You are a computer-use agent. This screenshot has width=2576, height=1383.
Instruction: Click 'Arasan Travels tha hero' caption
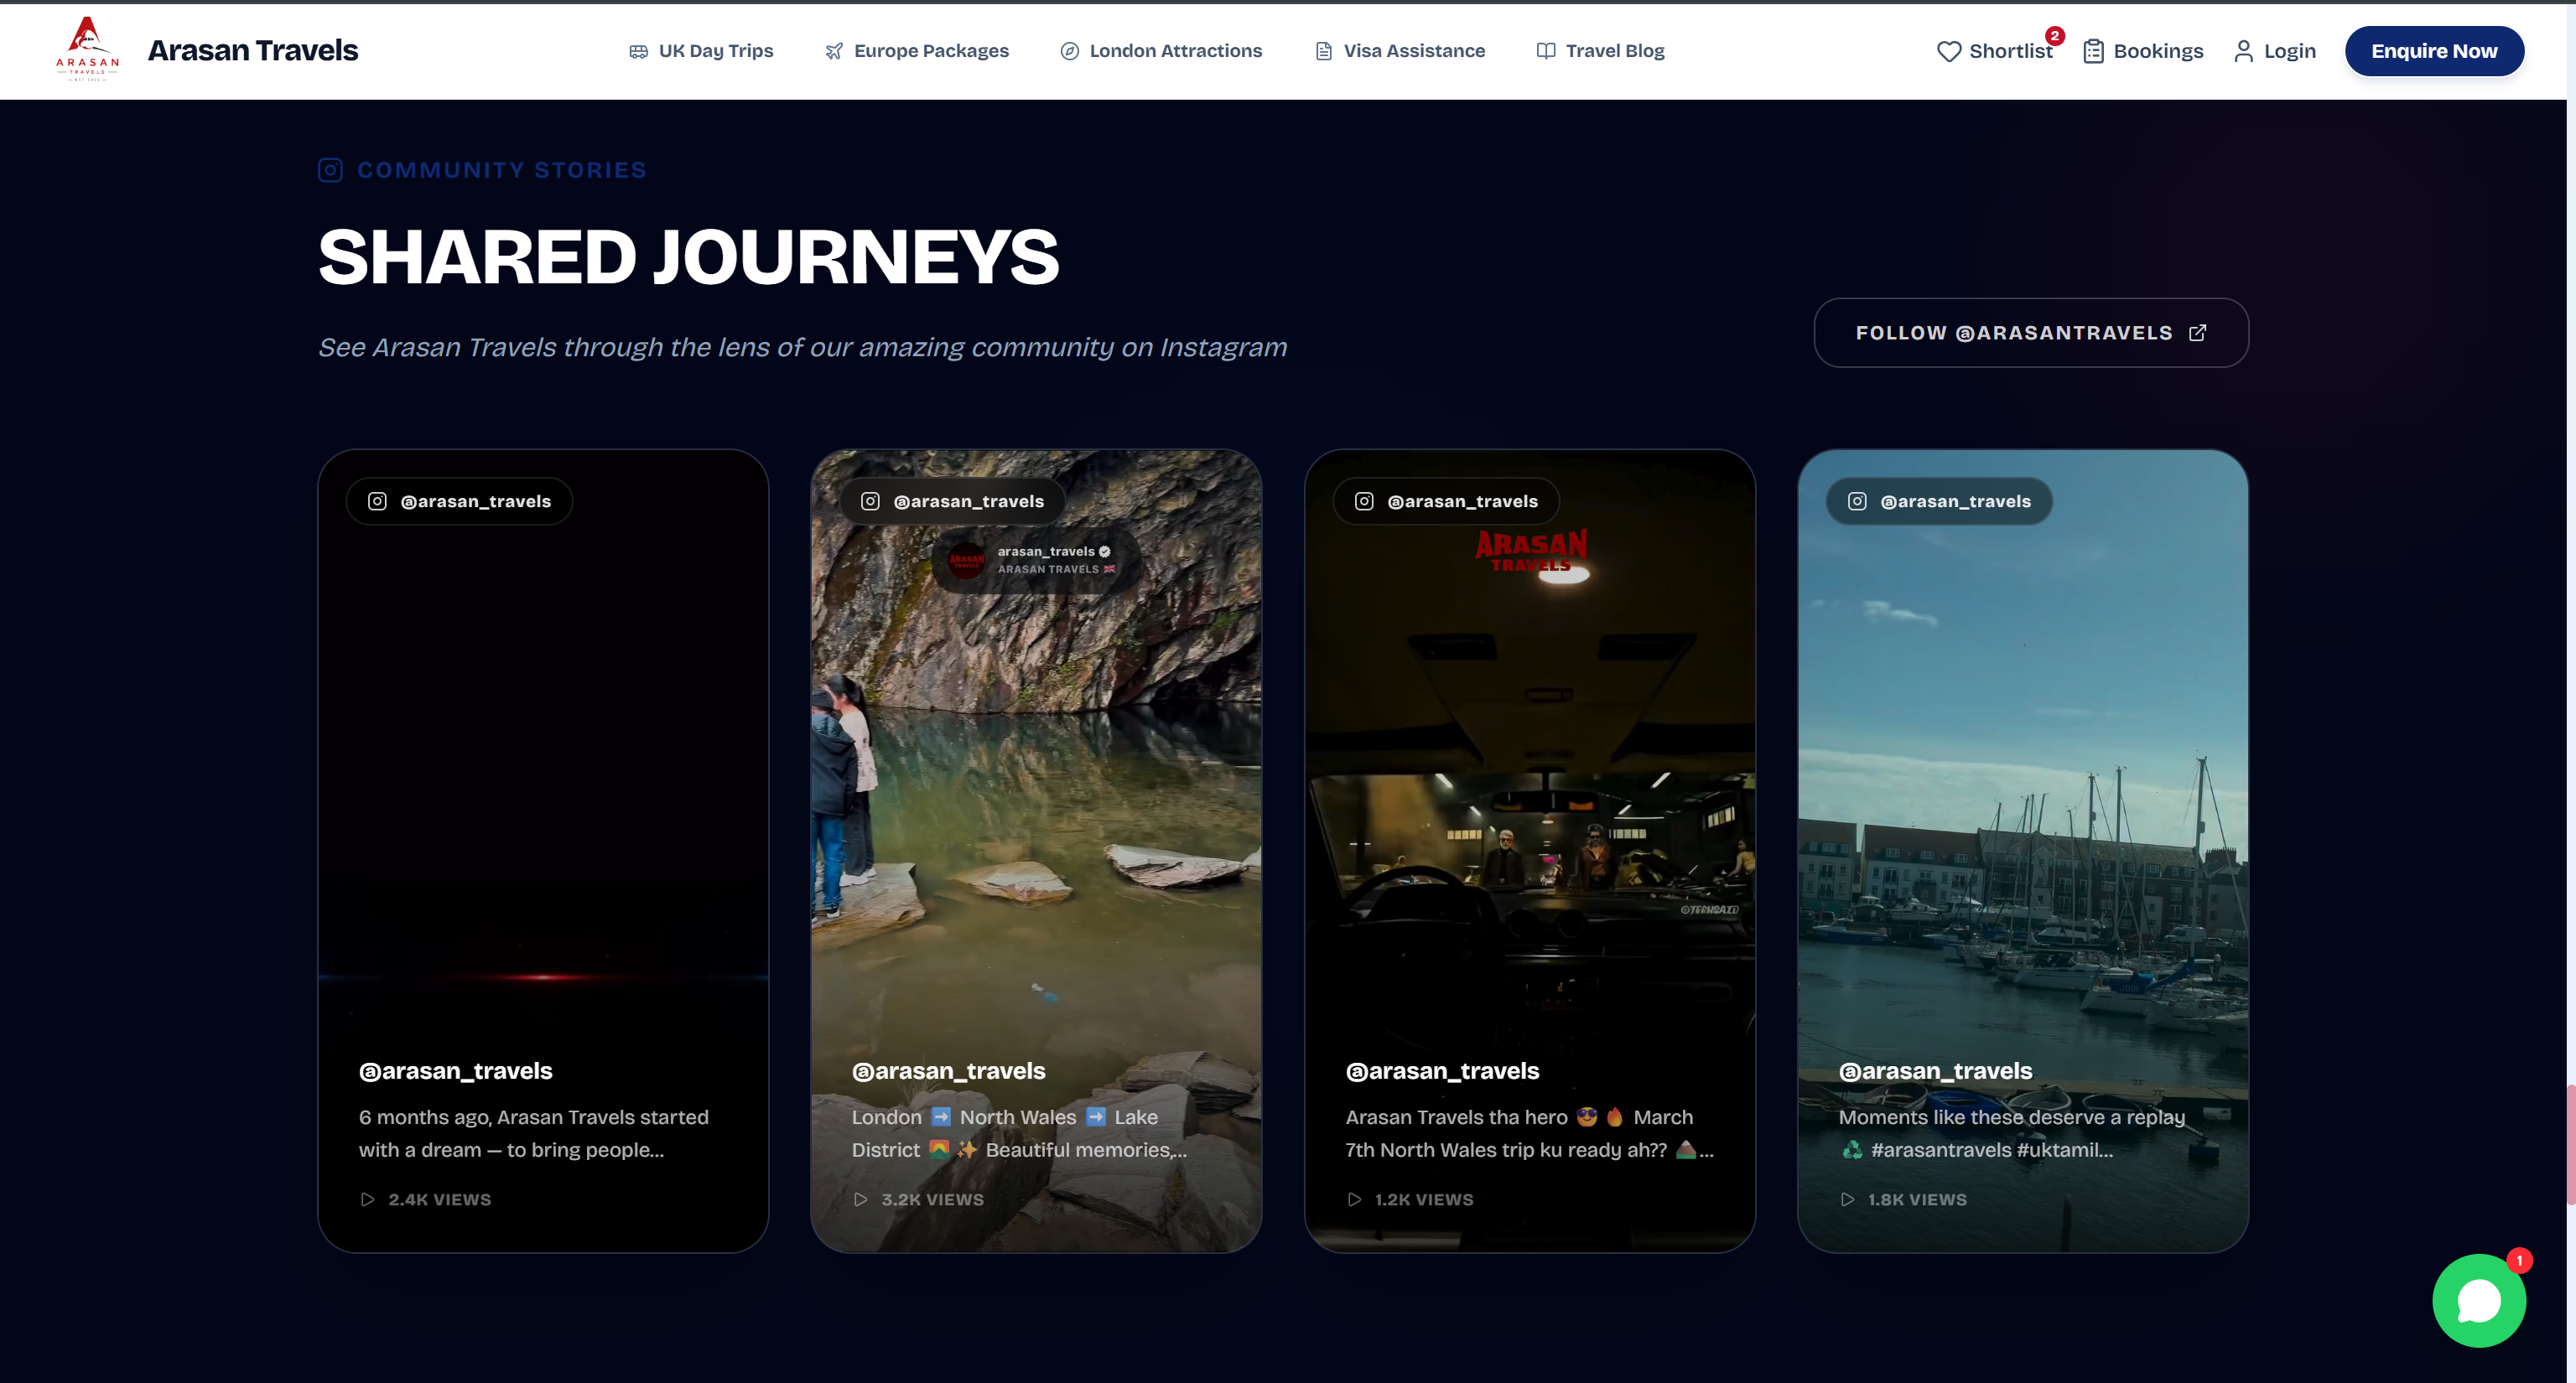tap(1529, 1133)
